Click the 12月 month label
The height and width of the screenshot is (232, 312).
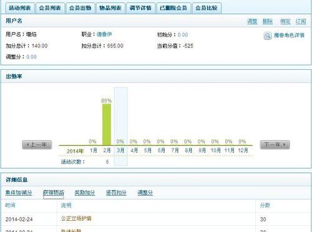click(x=243, y=150)
